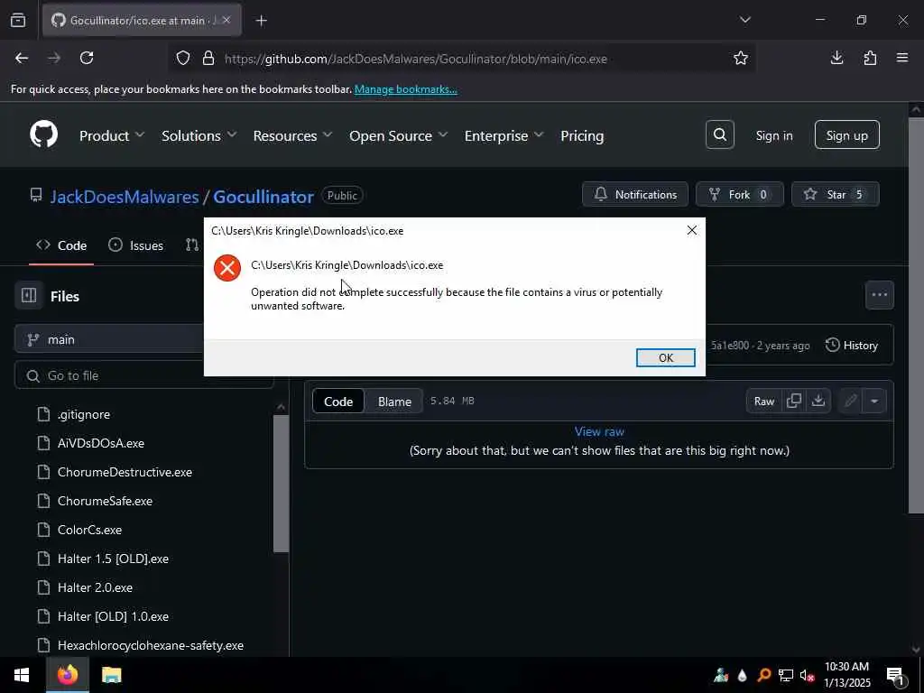
Task: Switch to the Code repository tab
Action: tap(61, 245)
